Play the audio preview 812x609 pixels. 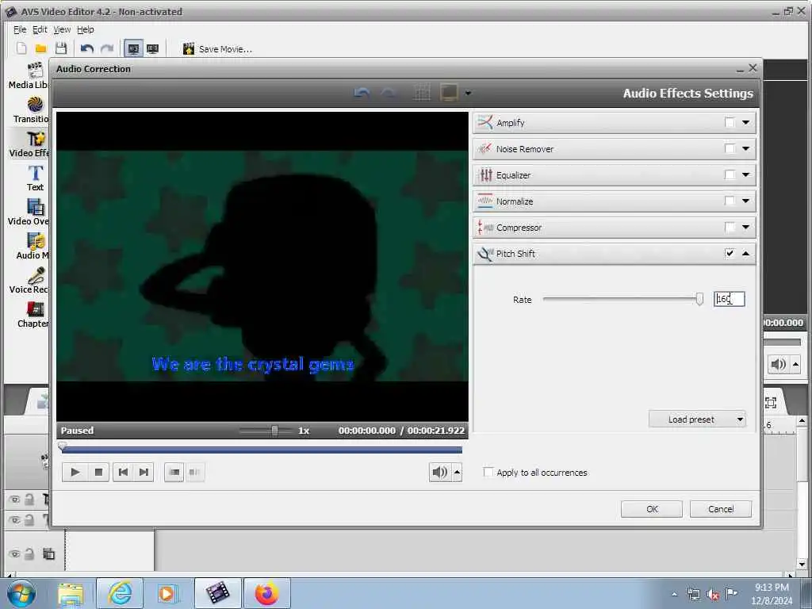[75, 472]
